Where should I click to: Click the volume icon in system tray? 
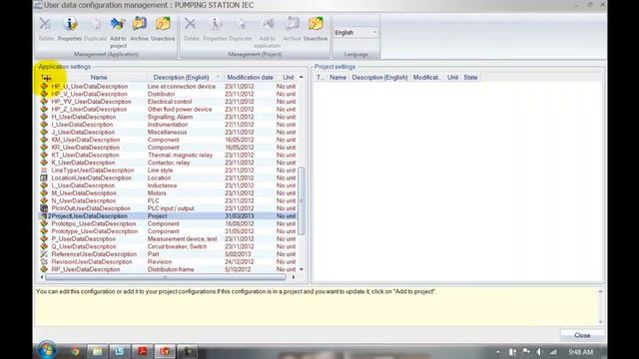(x=539, y=352)
